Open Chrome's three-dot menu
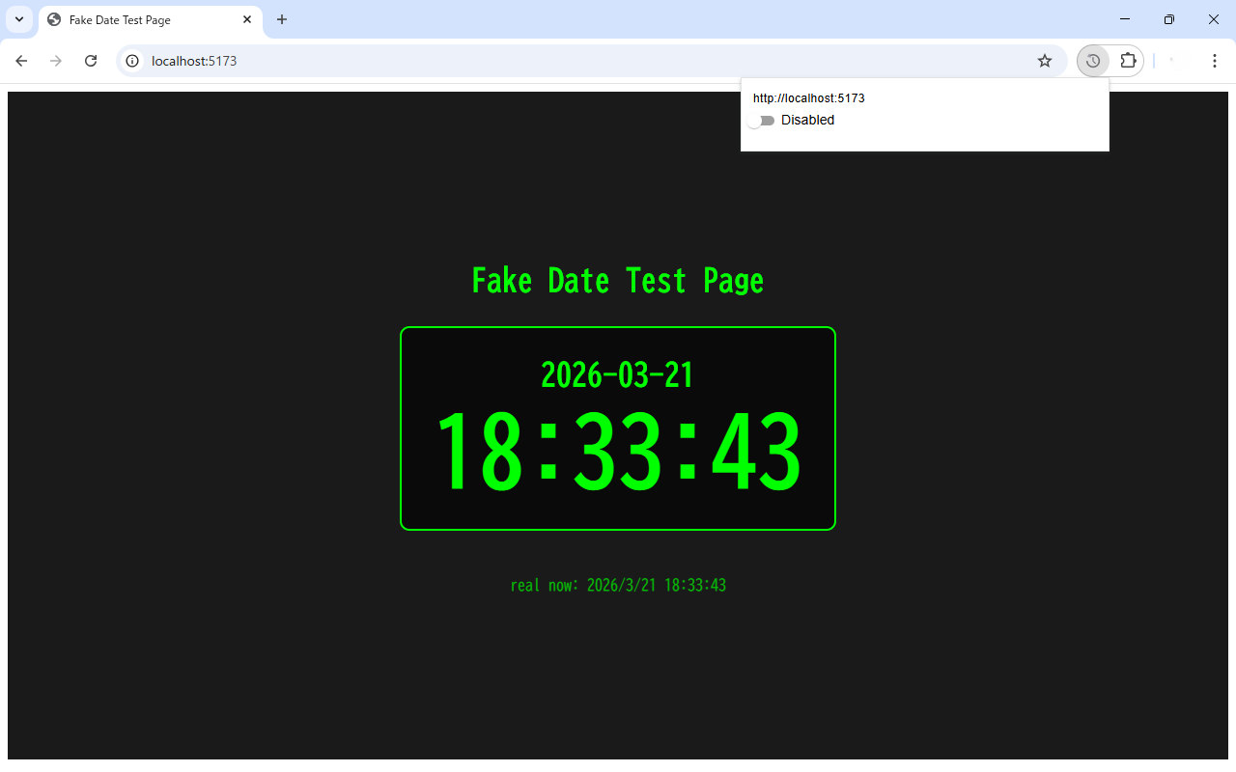Viewport: 1236px width, 772px height. coord(1215,61)
